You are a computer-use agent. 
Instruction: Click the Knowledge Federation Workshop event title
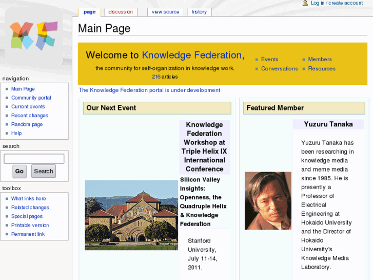204,147
